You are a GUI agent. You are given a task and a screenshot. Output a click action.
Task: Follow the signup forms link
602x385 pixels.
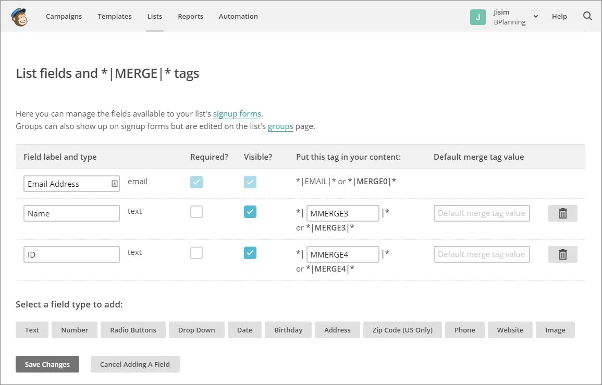[x=237, y=114]
